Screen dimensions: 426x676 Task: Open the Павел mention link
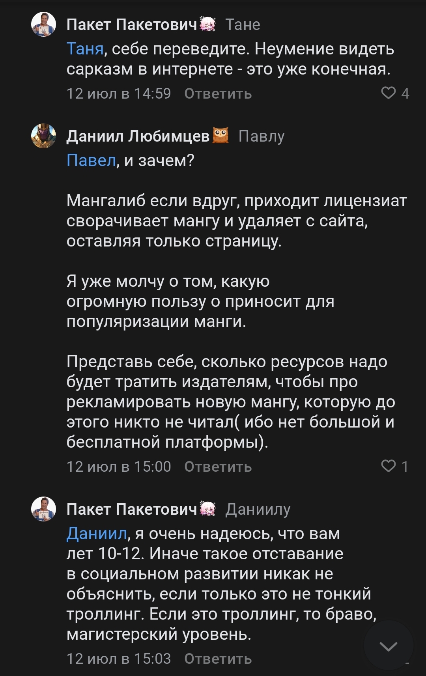(x=91, y=161)
